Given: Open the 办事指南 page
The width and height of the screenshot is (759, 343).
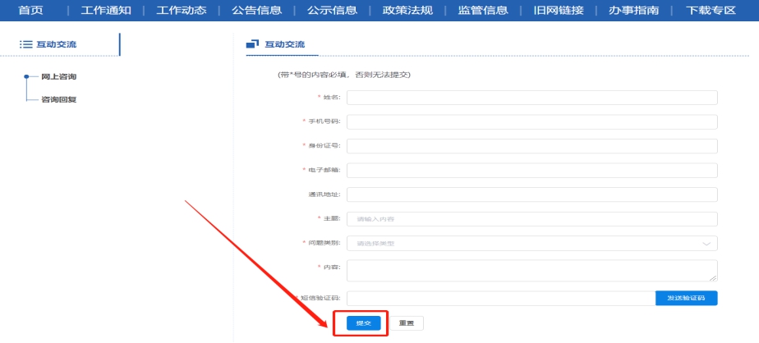Looking at the screenshot, I should 634,10.
